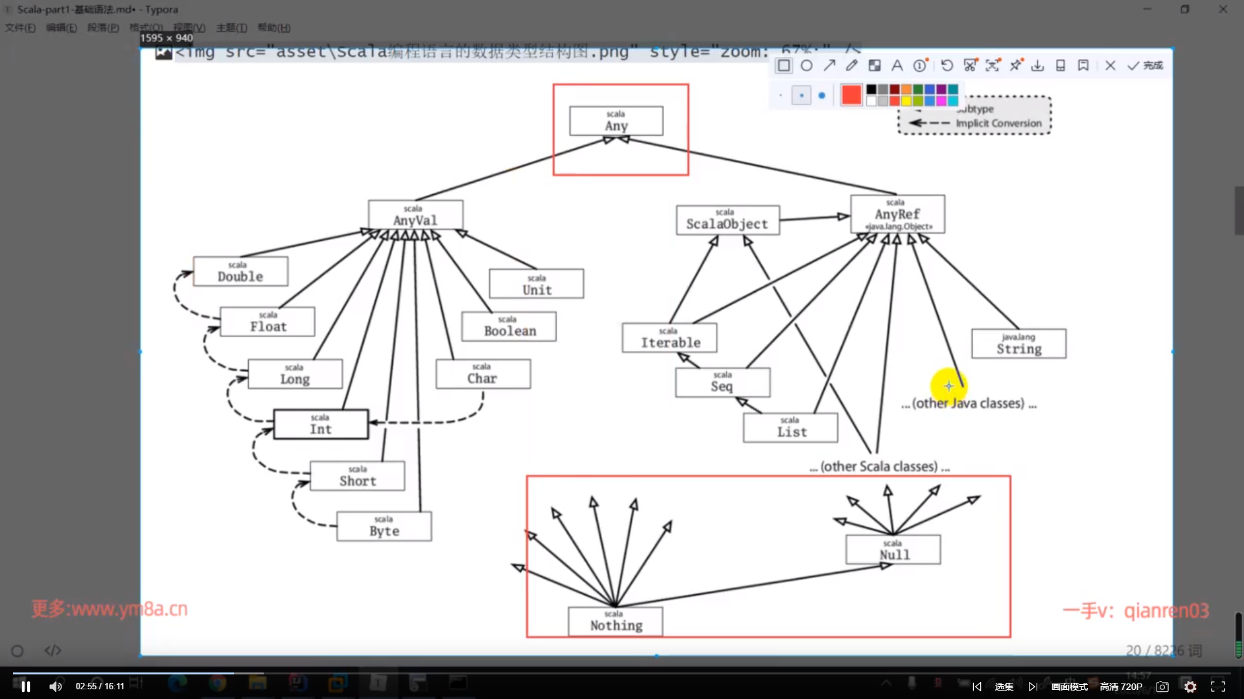
Task: Undo the last annotation
Action: pyautogui.click(x=947, y=65)
